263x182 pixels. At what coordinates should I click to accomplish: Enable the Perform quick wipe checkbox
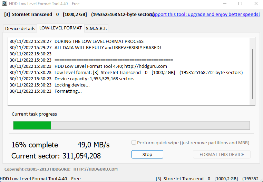tap(134, 143)
